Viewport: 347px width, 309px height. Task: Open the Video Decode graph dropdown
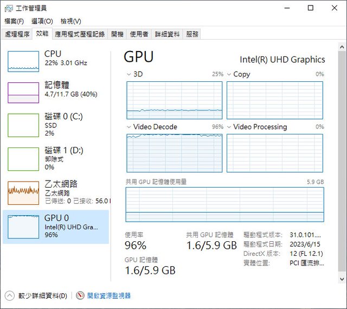(x=128, y=127)
